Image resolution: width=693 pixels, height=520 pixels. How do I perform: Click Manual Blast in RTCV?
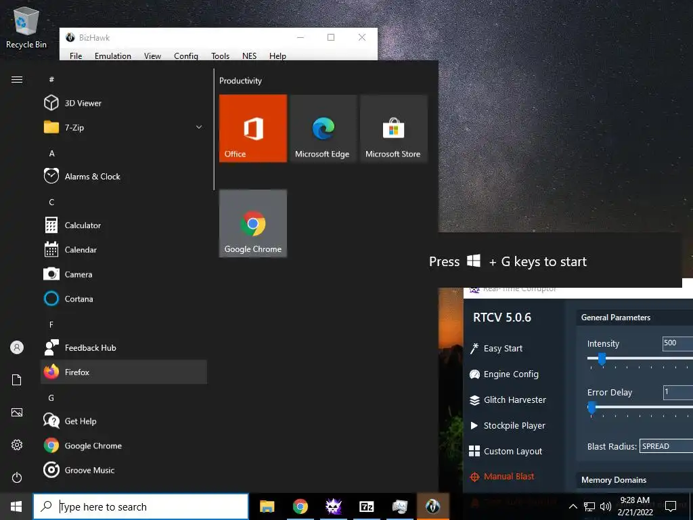[x=501, y=477]
